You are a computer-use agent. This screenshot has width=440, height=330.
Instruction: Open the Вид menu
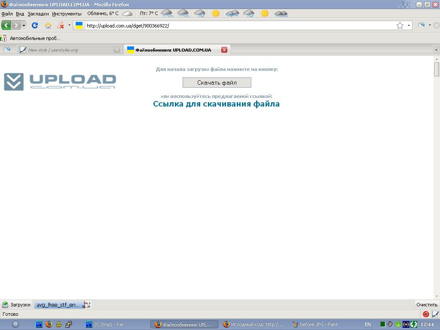coord(20,13)
